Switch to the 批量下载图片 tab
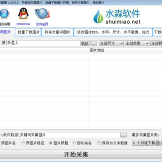Image resolution: width=162 pixels, height=162 pixels. (28, 32)
